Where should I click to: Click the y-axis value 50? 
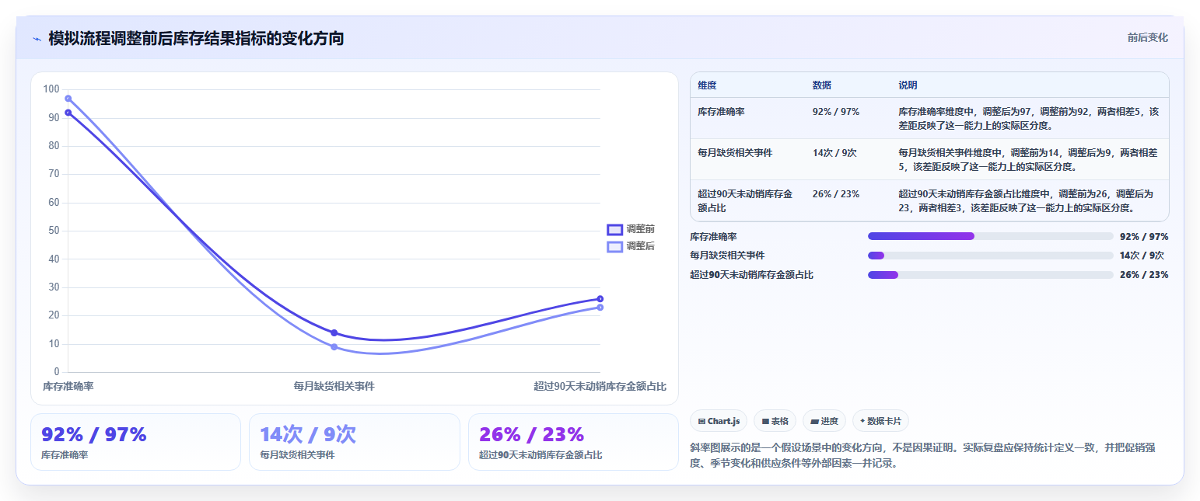click(54, 231)
